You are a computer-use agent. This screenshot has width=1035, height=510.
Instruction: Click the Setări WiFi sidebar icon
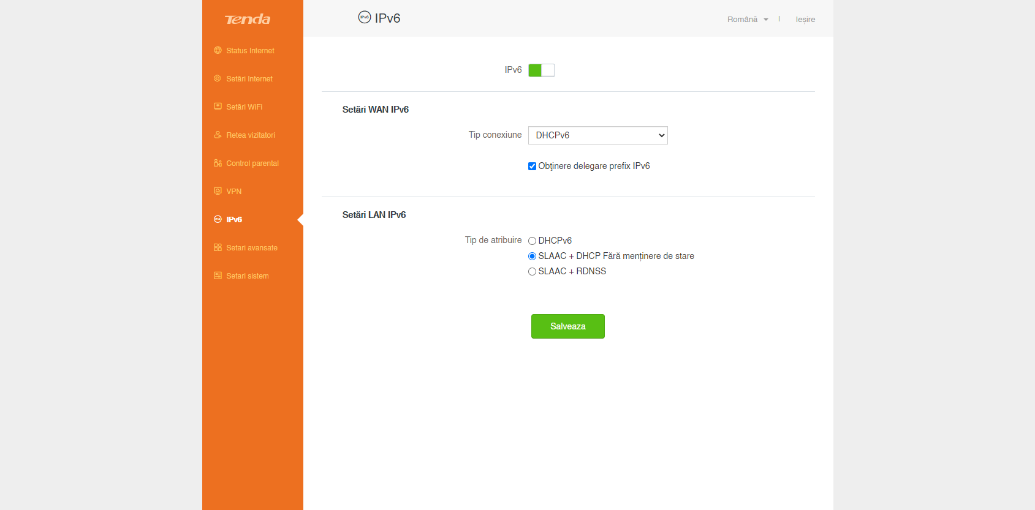pos(218,107)
